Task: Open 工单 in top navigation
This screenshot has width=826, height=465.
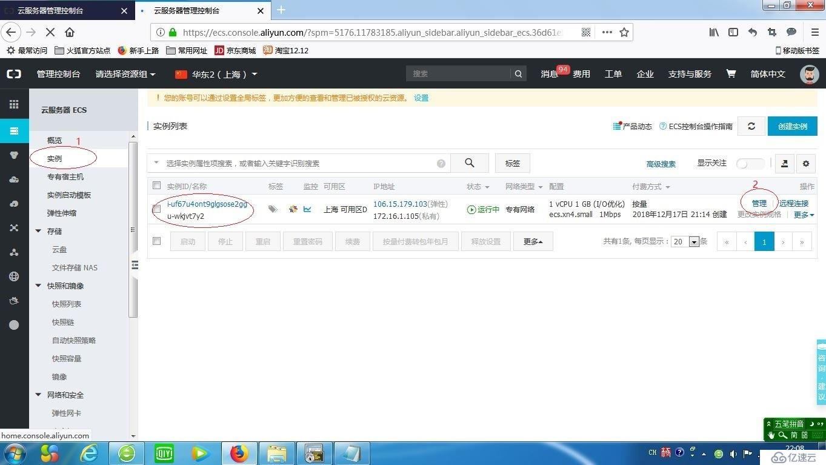Action: [x=613, y=74]
